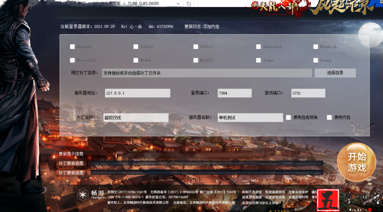383x212 pixels.
Task: Select TLBB_0.85.0600 breadcrumb in address bar
Action: click(143, 4)
